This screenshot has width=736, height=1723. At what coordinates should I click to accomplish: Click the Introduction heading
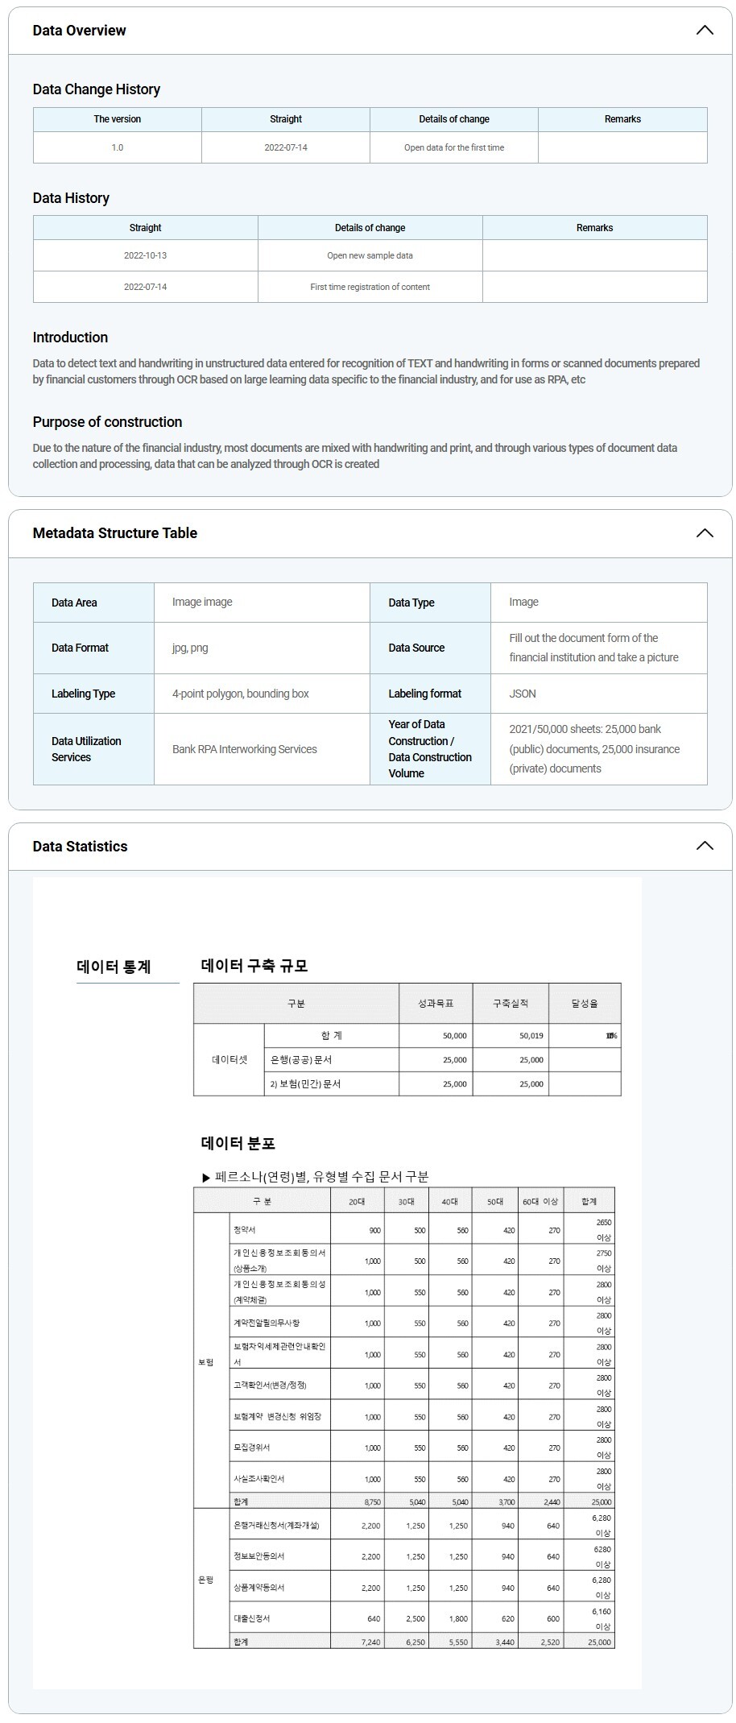tap(70, 338)
